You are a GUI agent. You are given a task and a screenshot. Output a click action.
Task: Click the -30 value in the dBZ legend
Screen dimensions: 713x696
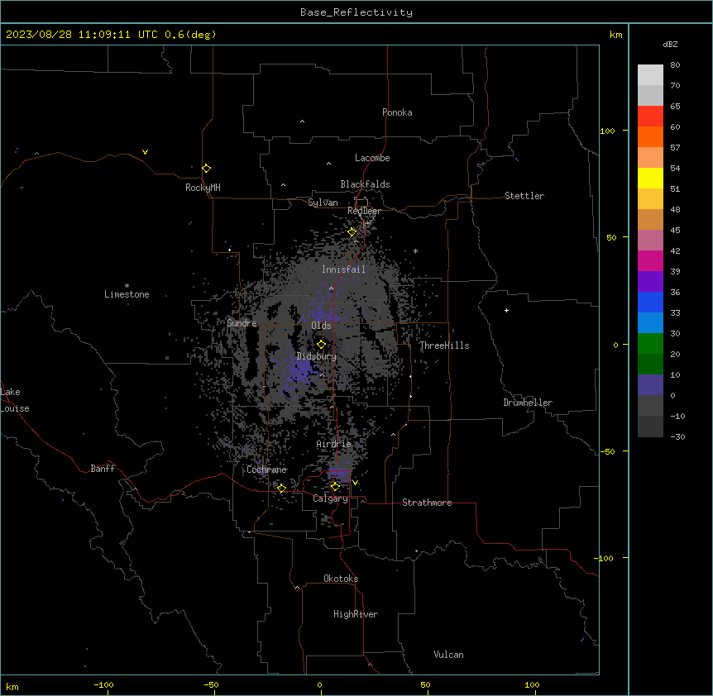click(677, 436)
